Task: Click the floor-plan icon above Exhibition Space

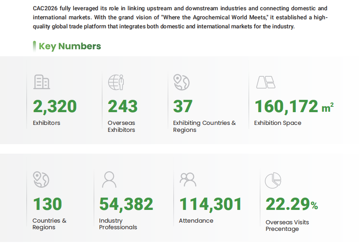Action: pyautogui.click(x=266, y=82)
